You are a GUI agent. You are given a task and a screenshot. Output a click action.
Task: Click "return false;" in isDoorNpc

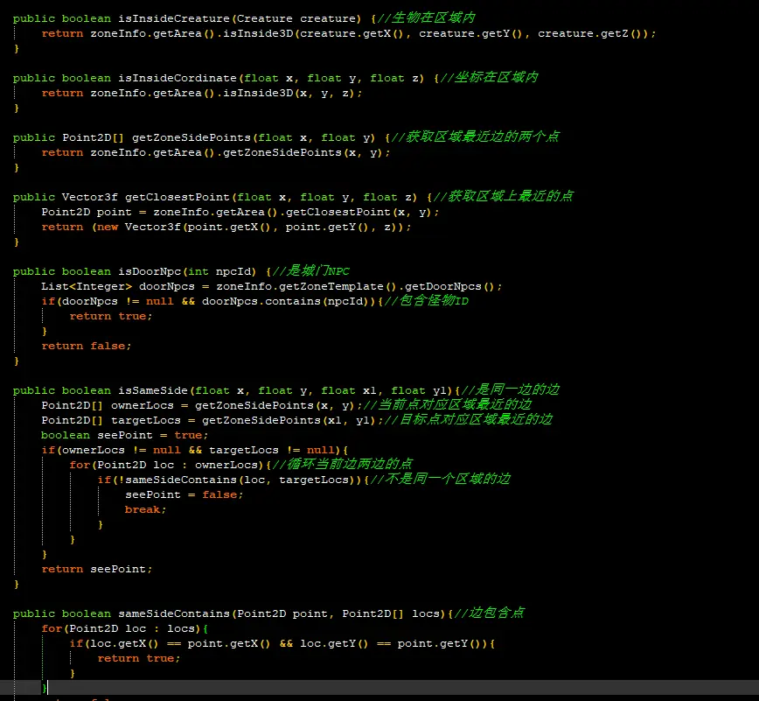87,346
